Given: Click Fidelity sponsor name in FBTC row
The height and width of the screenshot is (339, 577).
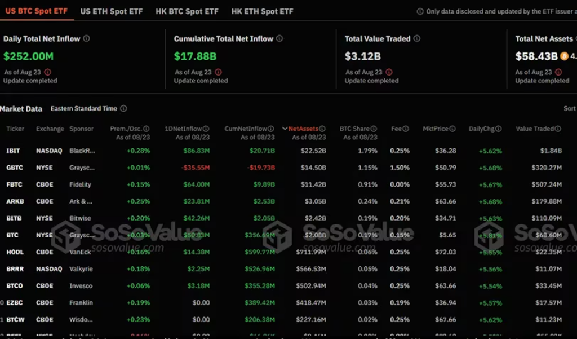Looking at the screenshot, I should click(x=80, y=184).
